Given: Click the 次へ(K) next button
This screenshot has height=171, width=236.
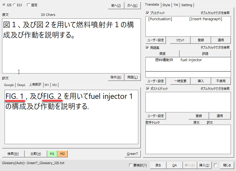Looking at the screenshot, I should (x=132, y=6).
